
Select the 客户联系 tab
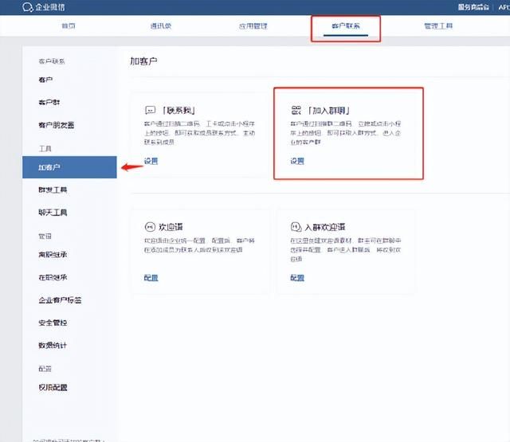pos(346,26)
